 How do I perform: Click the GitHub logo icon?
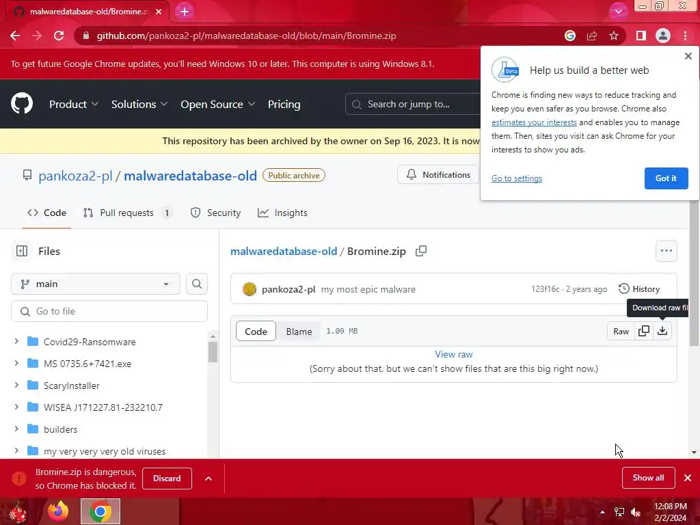(x=22, y=104)
